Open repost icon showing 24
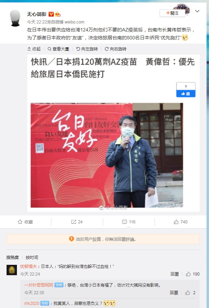 click(77, 222)
